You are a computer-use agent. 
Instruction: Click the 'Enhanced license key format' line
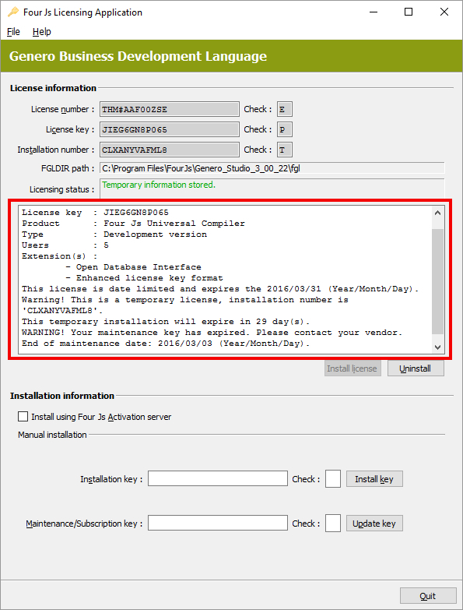[144, 278]
